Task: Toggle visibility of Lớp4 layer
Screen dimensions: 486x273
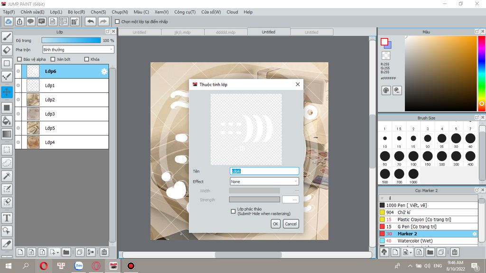Action: click(19, 142)
